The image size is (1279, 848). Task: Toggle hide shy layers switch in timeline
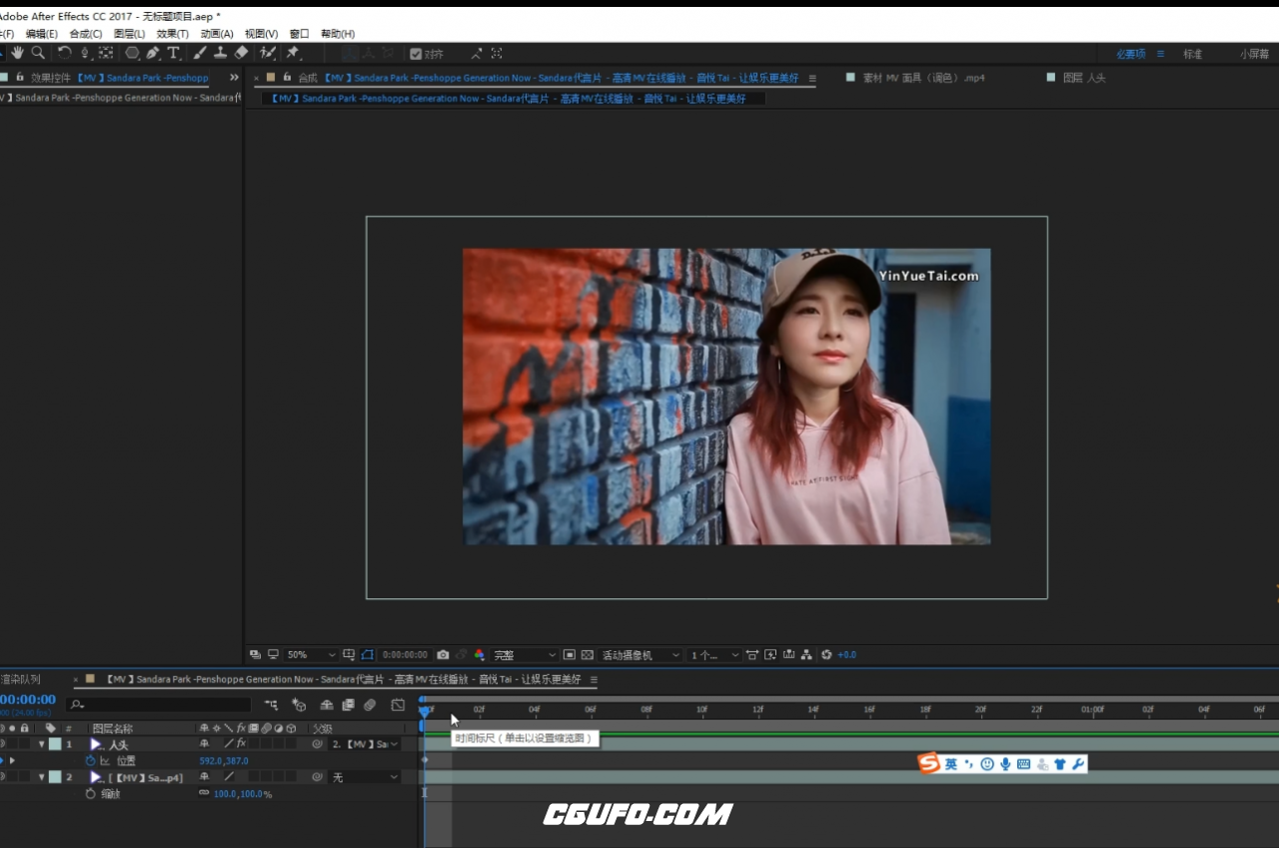click(326, 705)
